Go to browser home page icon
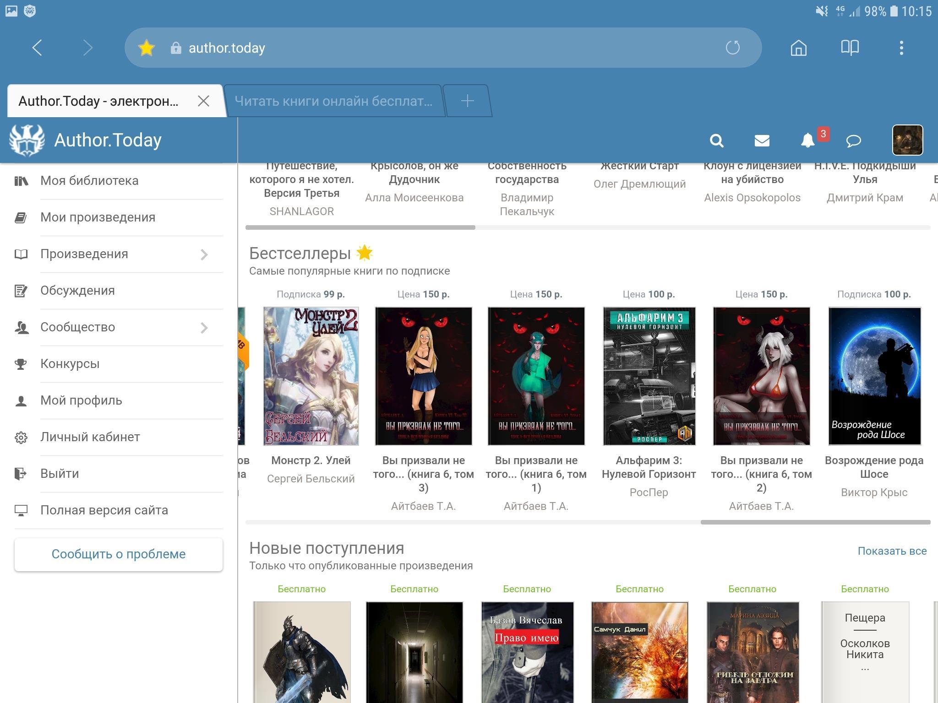Viewport: 938px width, 703px height. coord(798,48)
